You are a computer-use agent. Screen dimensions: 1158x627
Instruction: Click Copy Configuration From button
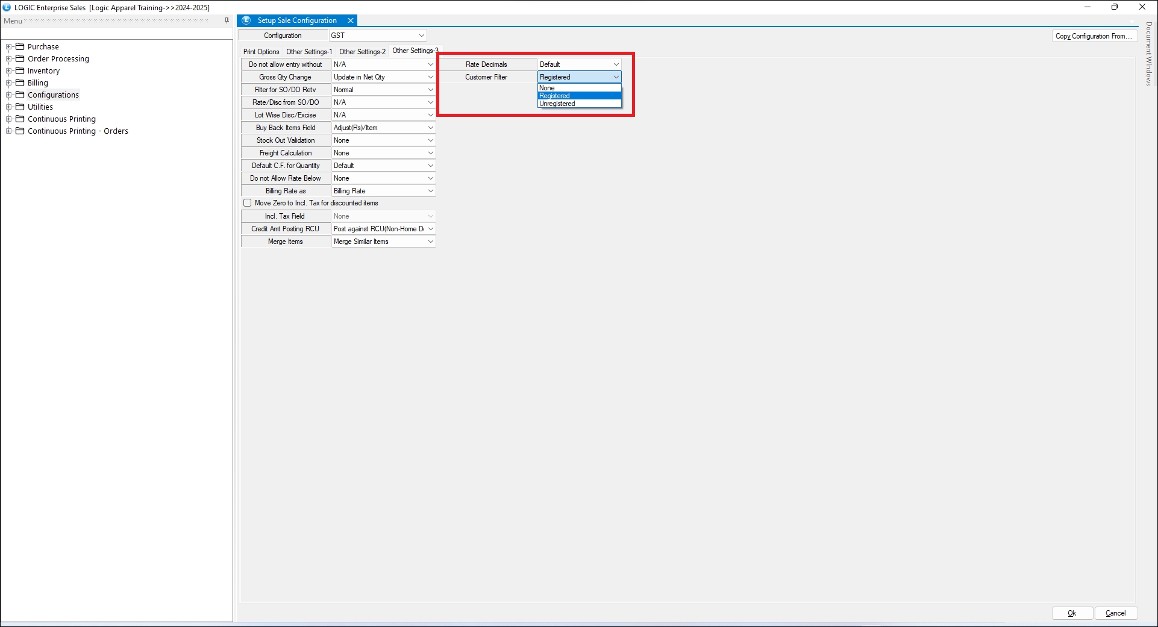tap(1094, 36)
